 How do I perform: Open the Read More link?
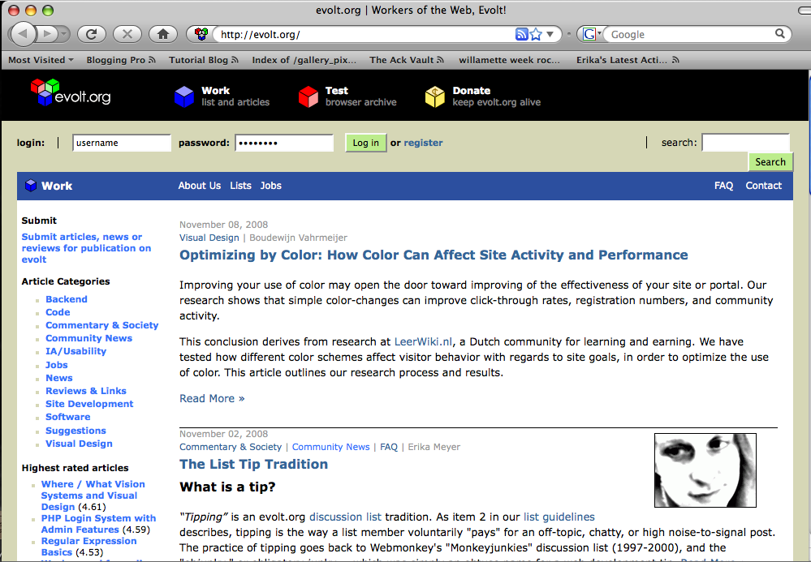(x=212, y=398)
